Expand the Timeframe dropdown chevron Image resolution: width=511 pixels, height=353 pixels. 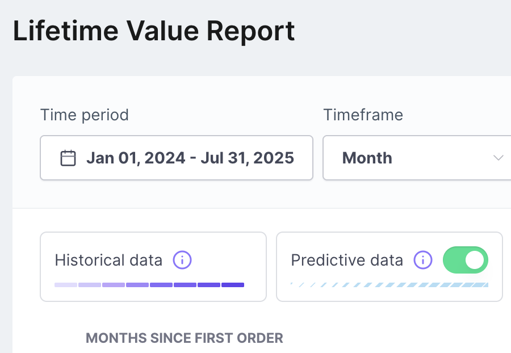click(499, 158)
